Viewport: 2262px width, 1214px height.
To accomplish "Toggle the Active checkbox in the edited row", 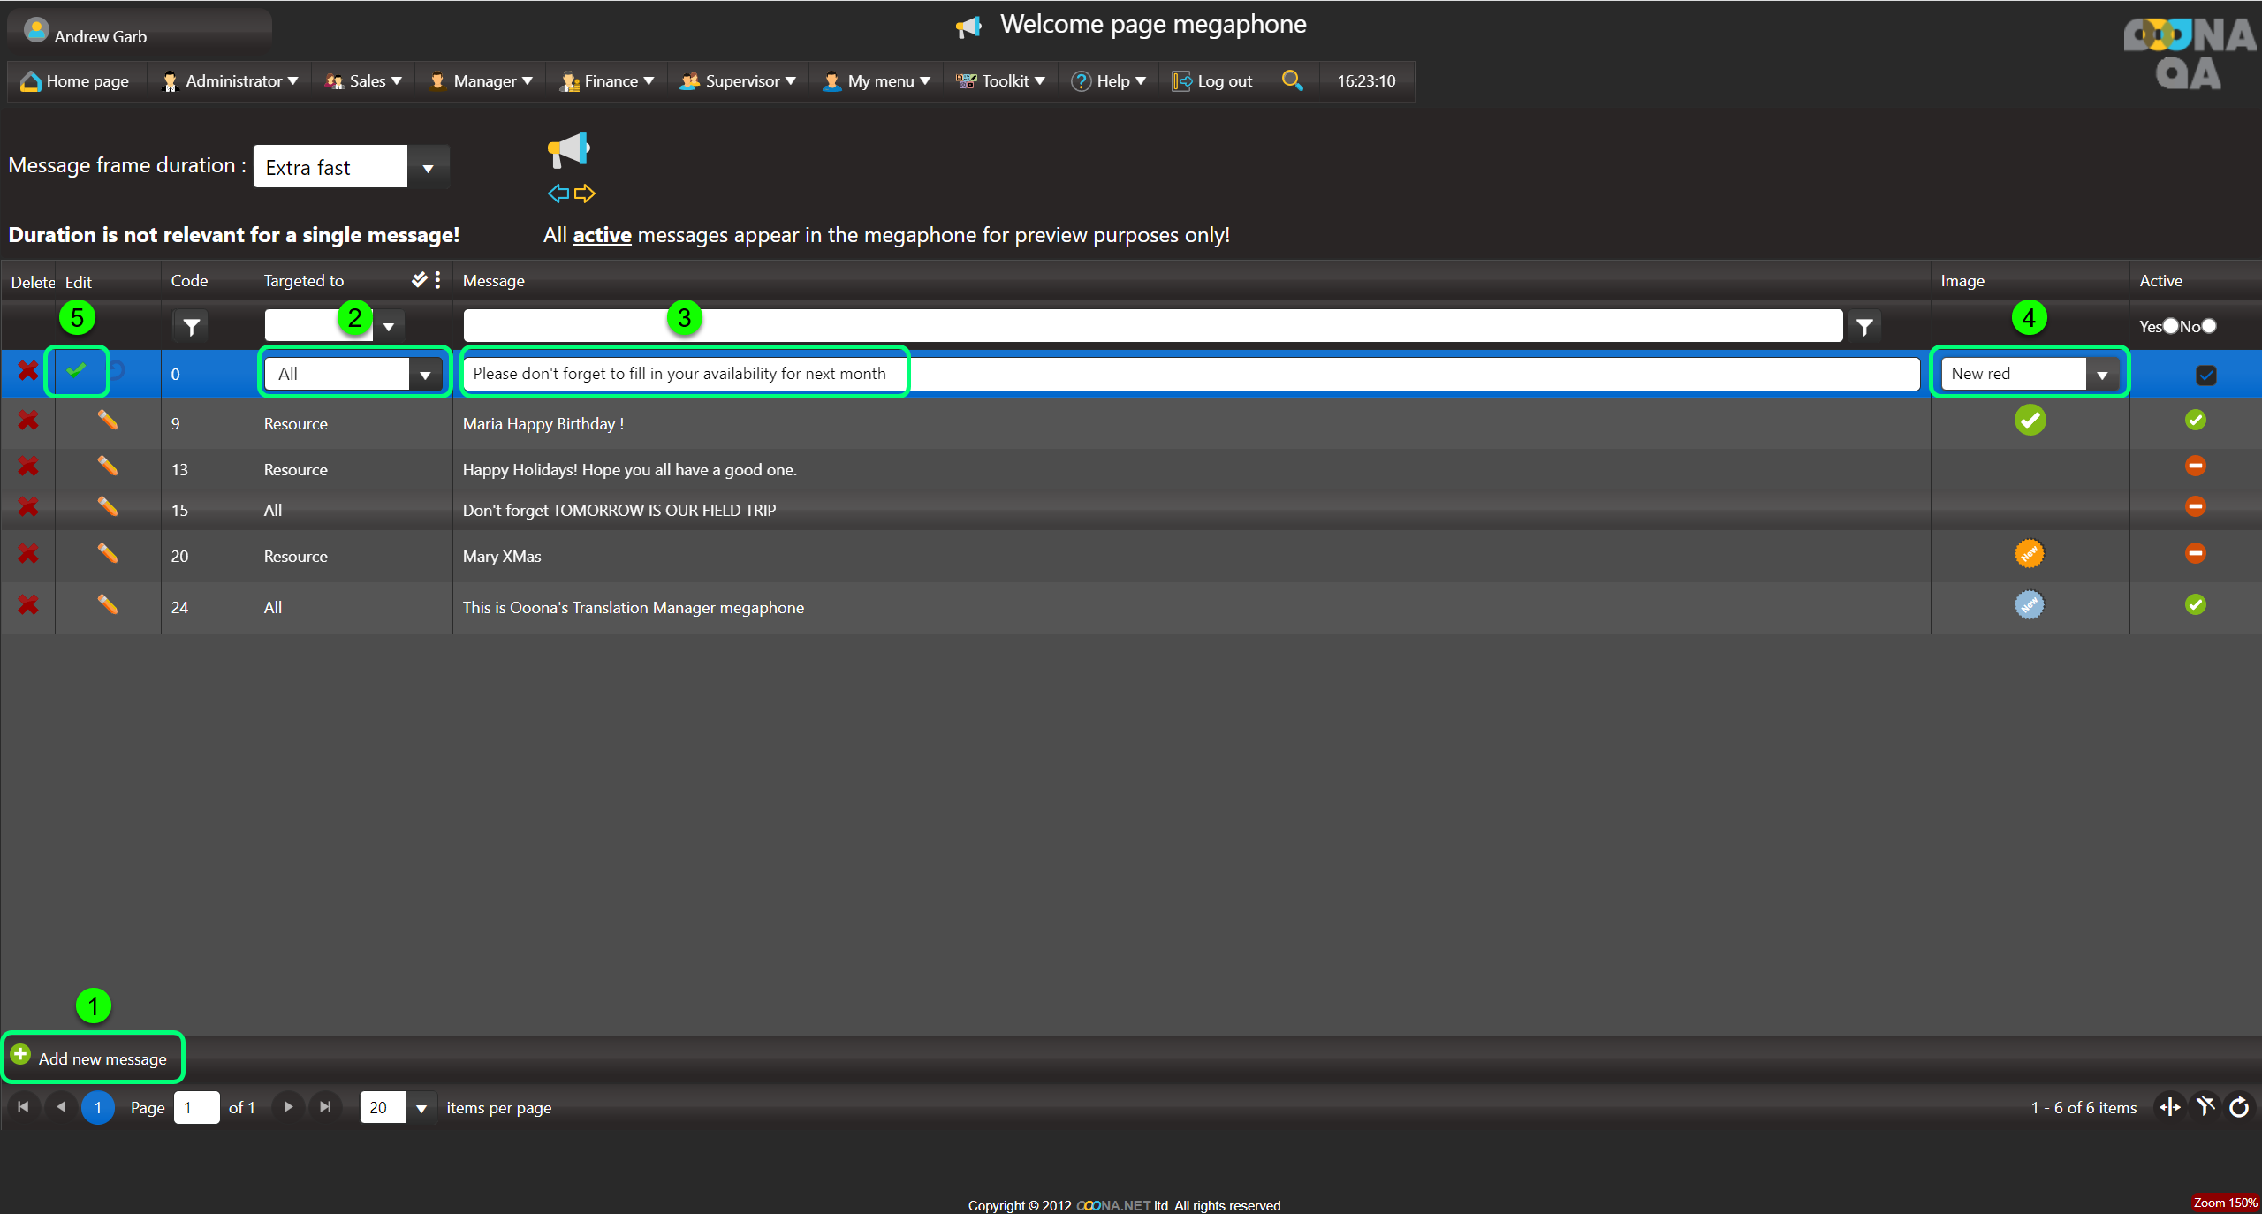I will click(x=2205, y=375).
